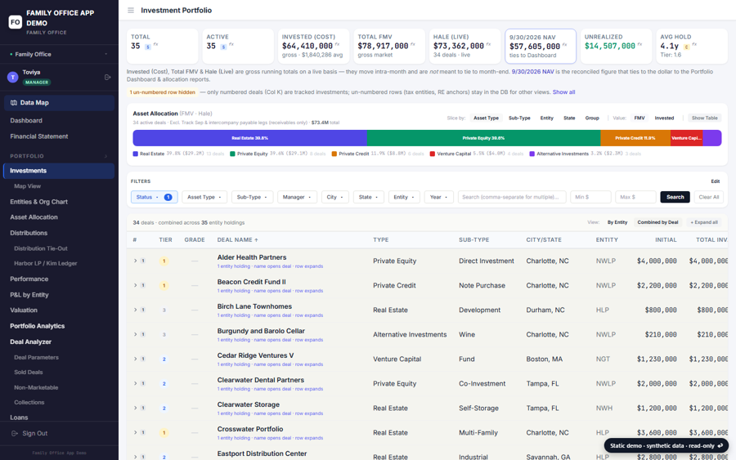The width and height of the screenshot is (736, 460).
Task: Switch table view to Combined by Deal
Action: click(x=657, y=222)
